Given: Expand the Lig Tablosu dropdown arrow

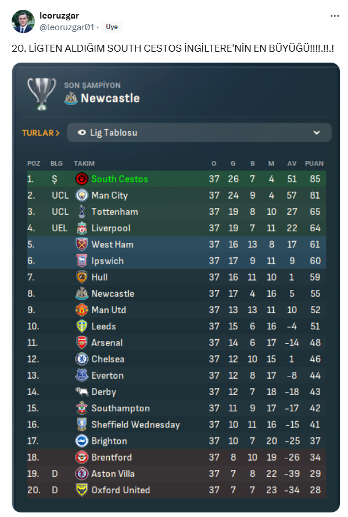Looking at the screenshot, I should pyautogui.click(x=317, y=132).
